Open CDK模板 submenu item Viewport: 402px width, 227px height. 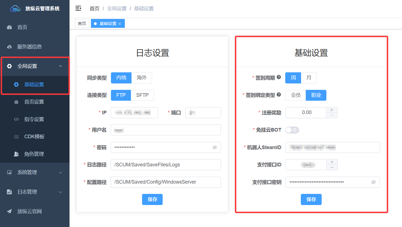click(35, 137)
